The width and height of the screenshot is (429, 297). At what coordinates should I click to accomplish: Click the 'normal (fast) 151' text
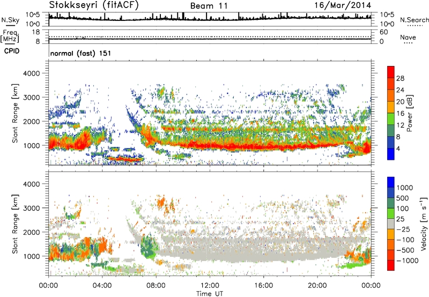point(81,53)
